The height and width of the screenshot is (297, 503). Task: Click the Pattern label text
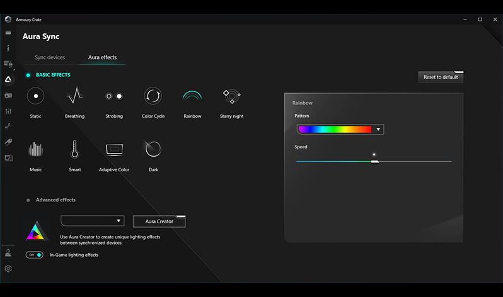click(301, 116)
